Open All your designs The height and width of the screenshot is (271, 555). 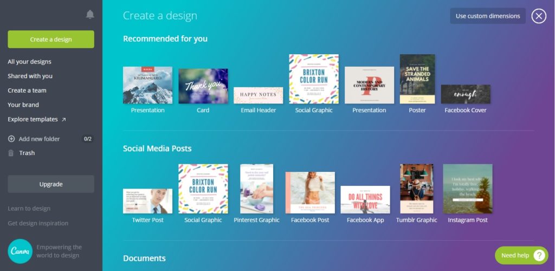coord(29,62)
